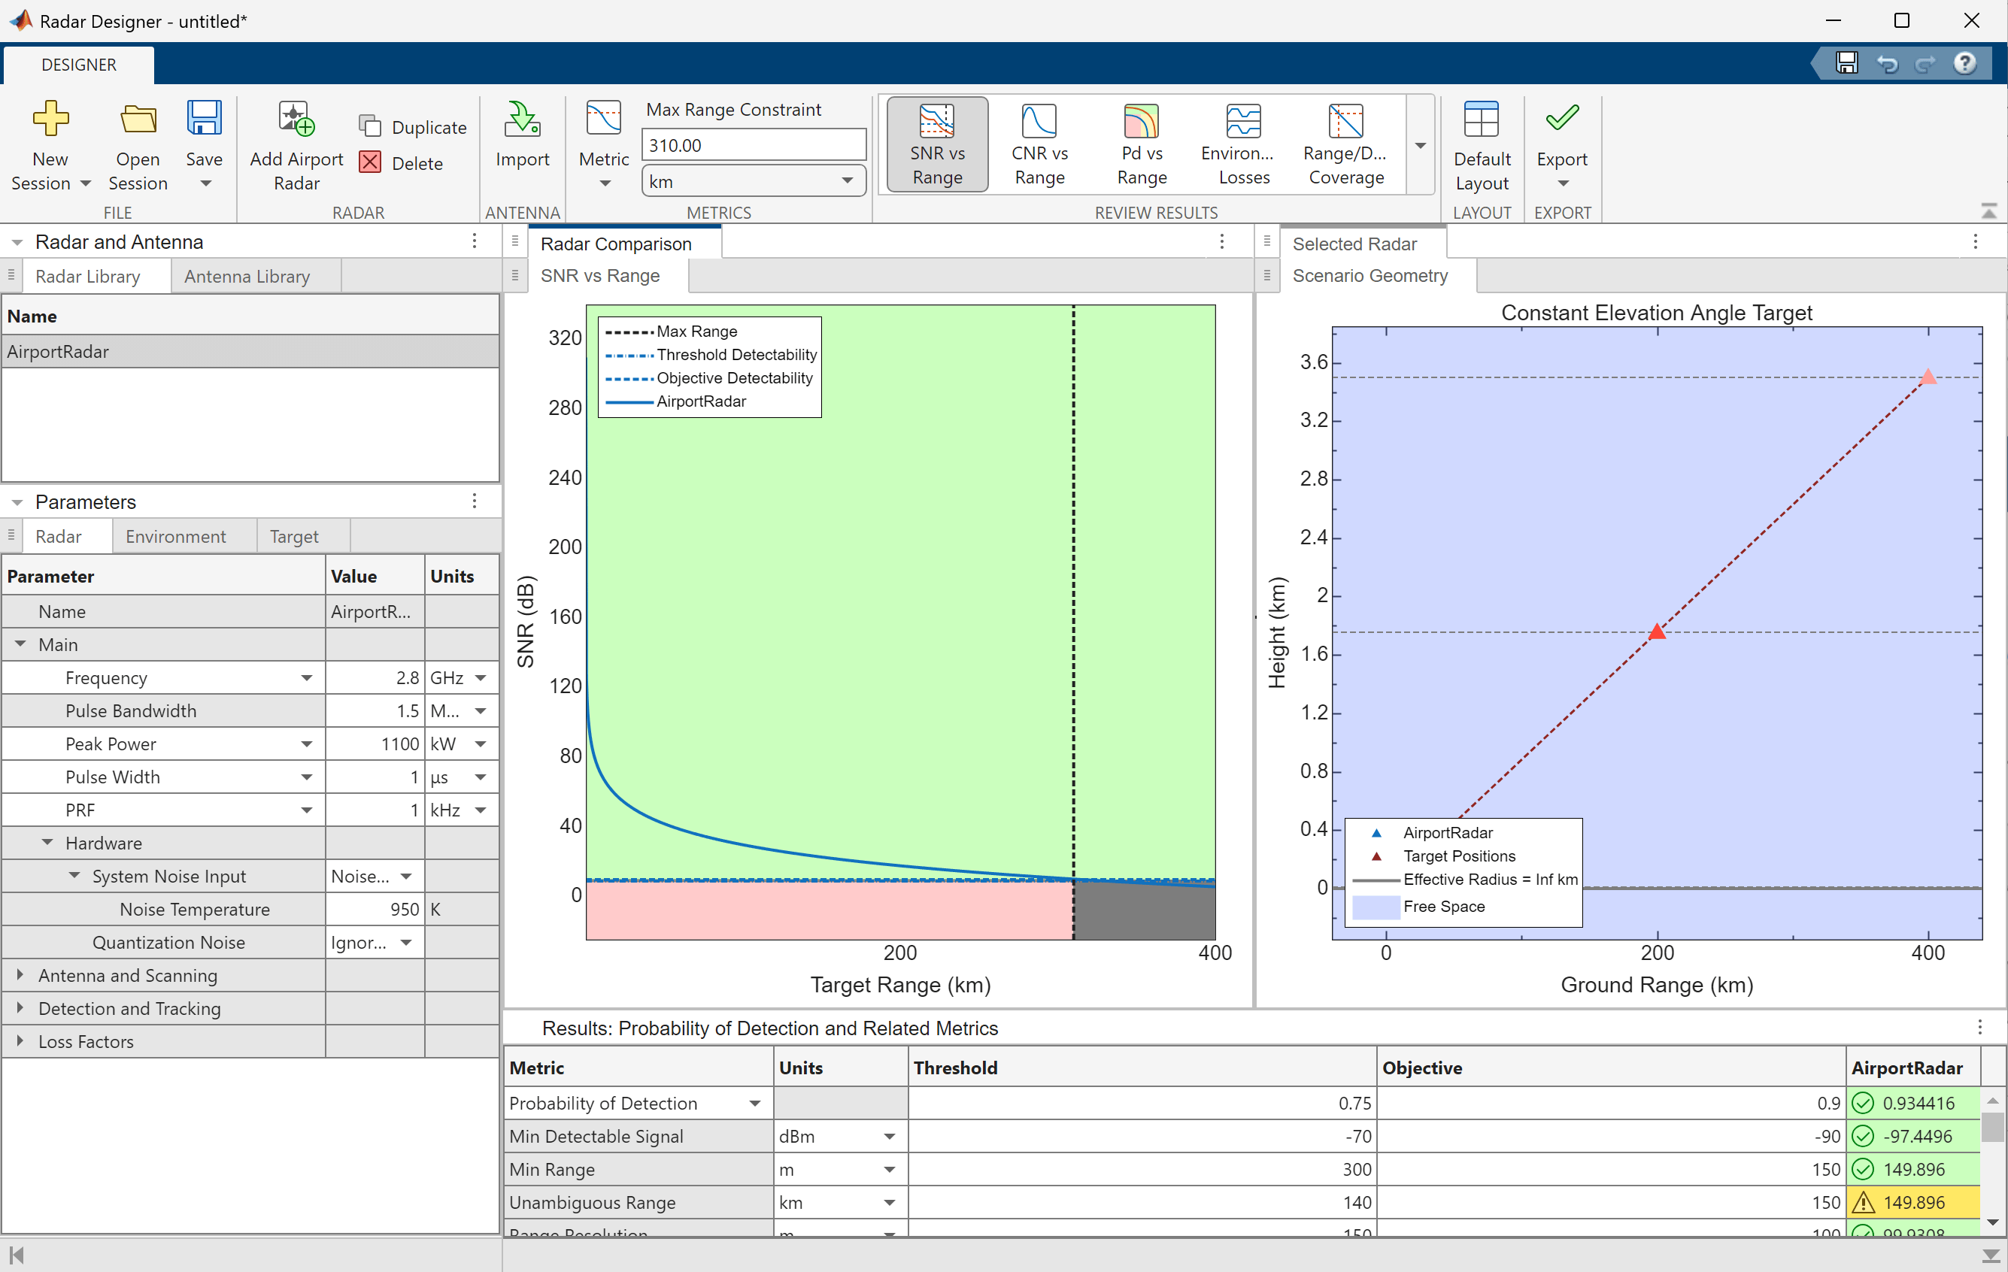Image resolution: width=2008 pixels, height=1272 pixels.
Task: Click the undo arrow icon
Action: coord(1887,63)
